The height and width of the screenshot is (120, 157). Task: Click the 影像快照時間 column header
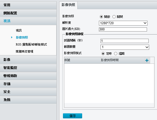coord(123,60)
